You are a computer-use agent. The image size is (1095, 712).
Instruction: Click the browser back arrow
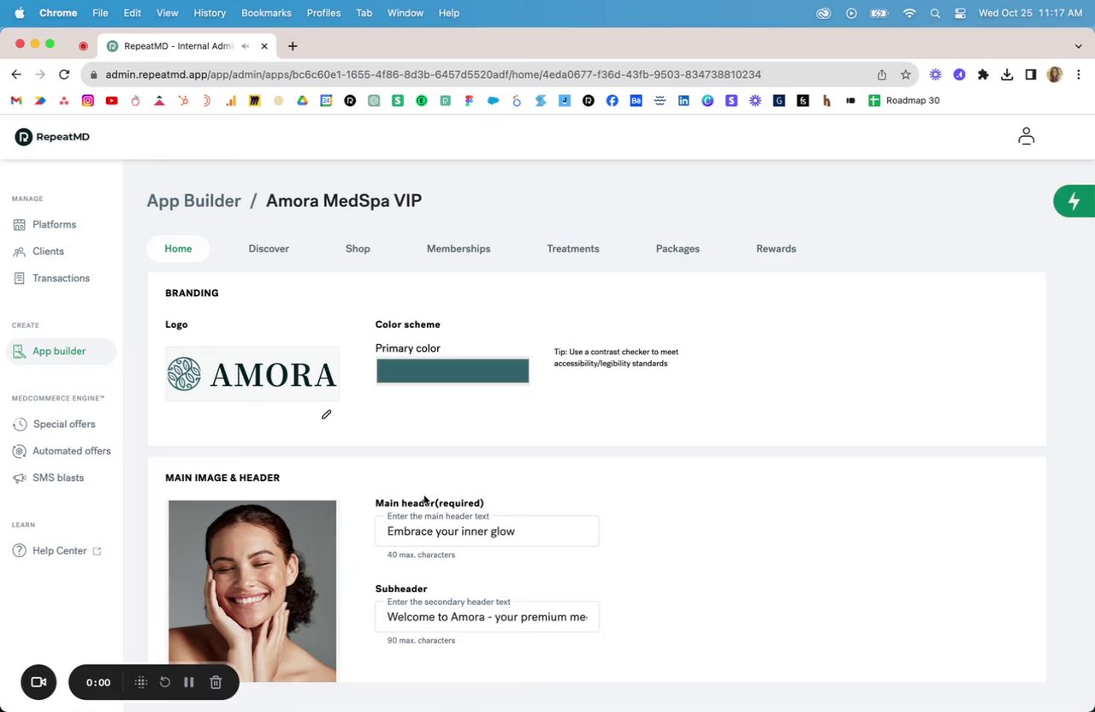pos(16,74)
